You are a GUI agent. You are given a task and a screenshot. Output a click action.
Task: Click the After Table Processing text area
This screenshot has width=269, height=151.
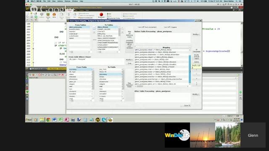163,98
